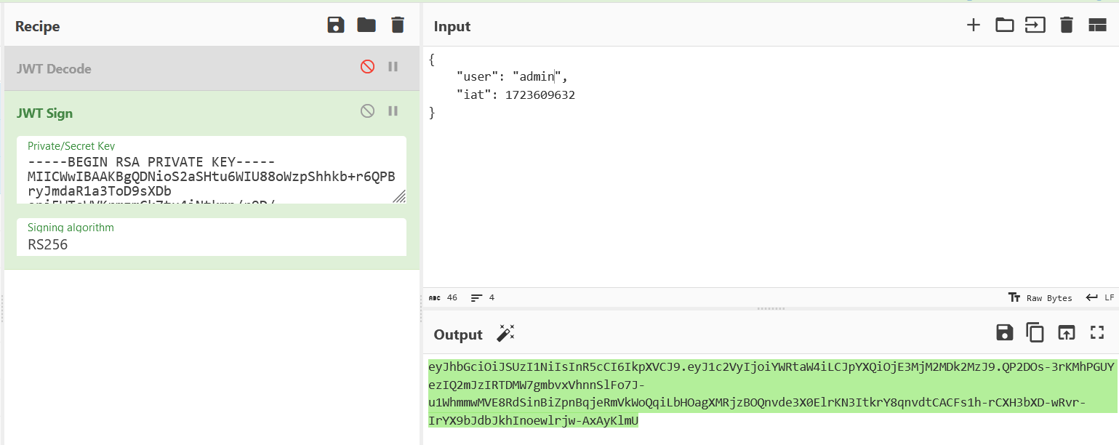
Task: Click the Private/Secret Key label
Action: [x=71, y=146]
